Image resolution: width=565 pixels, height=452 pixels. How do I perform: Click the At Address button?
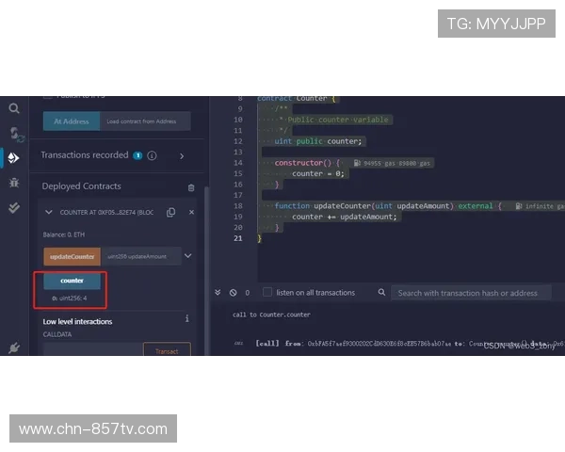[x=72, y=121]
